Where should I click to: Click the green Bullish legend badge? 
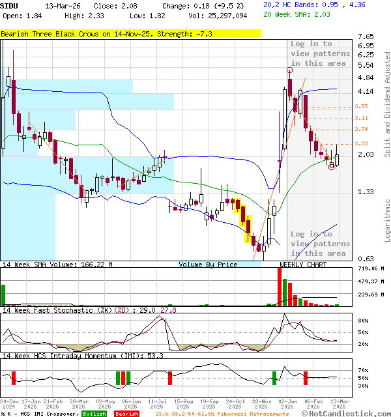coord(94,414)
